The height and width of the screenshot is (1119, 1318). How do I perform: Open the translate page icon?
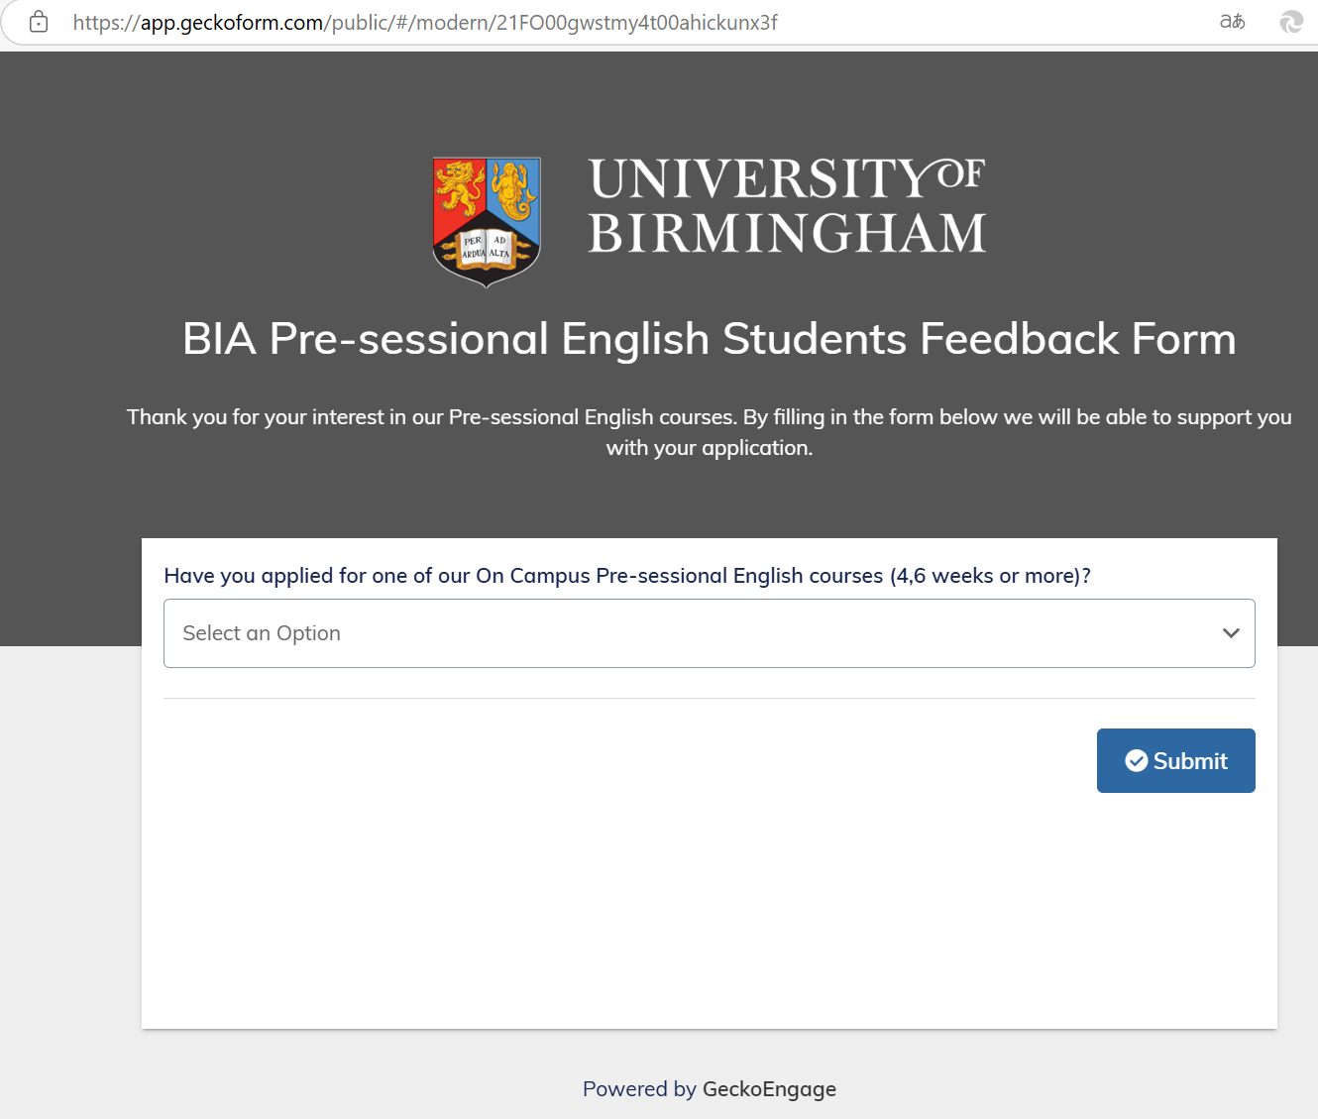coord(1232,22)
